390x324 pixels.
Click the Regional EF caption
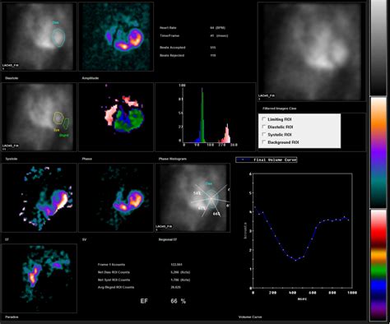click(x=168, y=239)
